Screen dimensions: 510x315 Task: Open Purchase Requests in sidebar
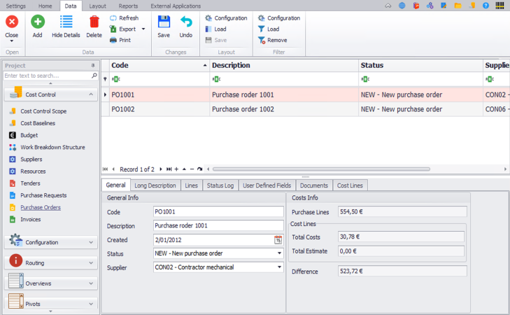43,195
